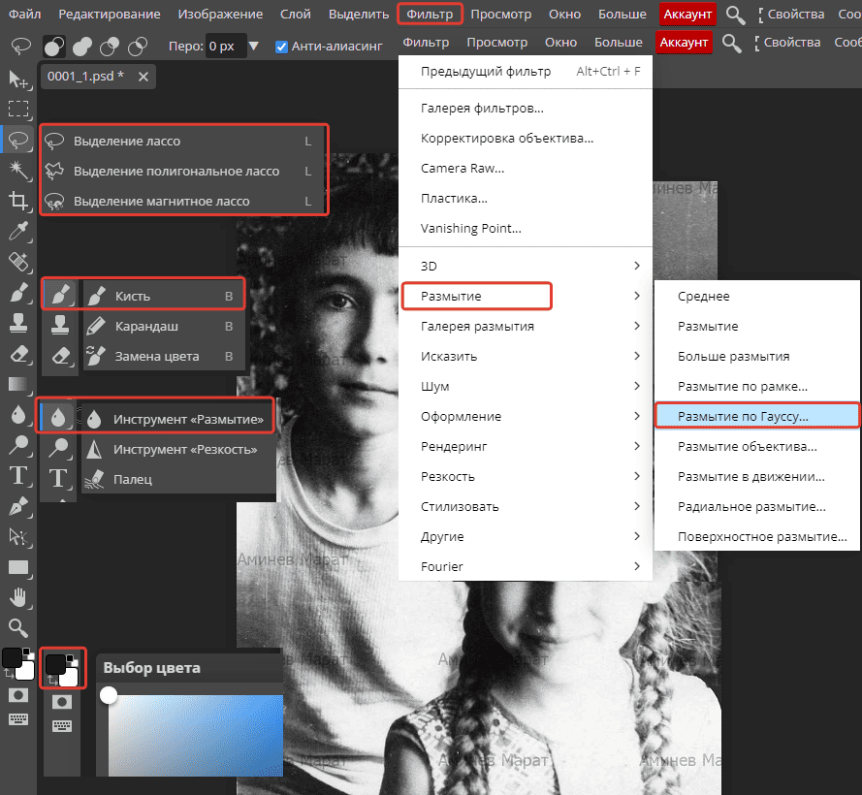862x795 pixels.
Task: Open the Файл menu
Action: coord(25,14)
